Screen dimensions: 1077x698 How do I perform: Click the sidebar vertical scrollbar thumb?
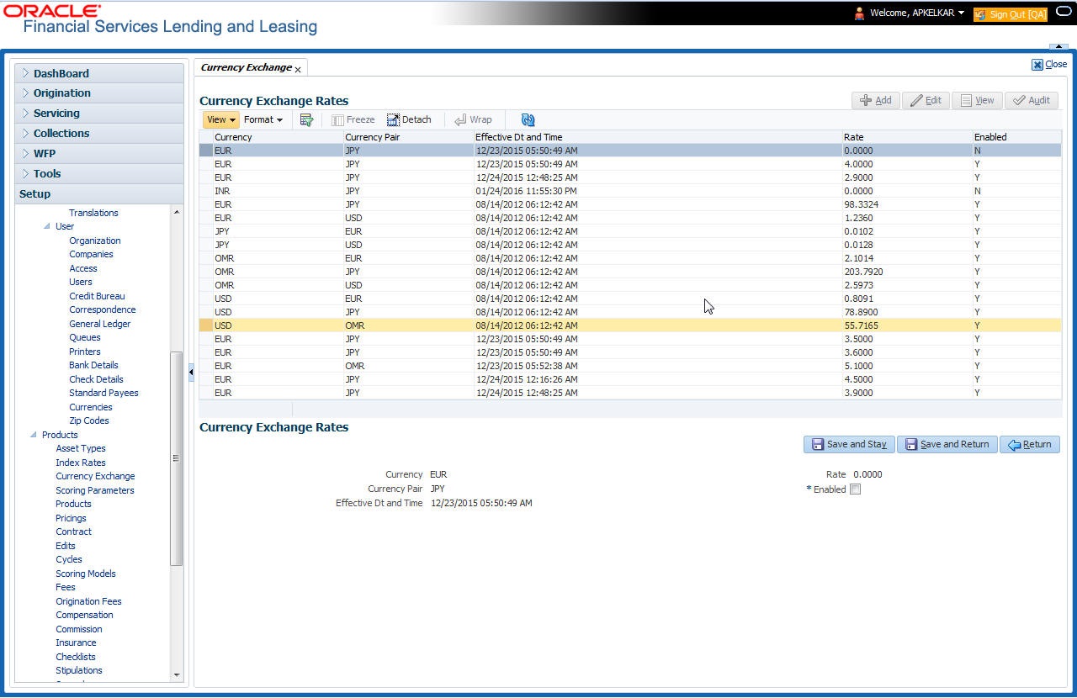(176, 457)
